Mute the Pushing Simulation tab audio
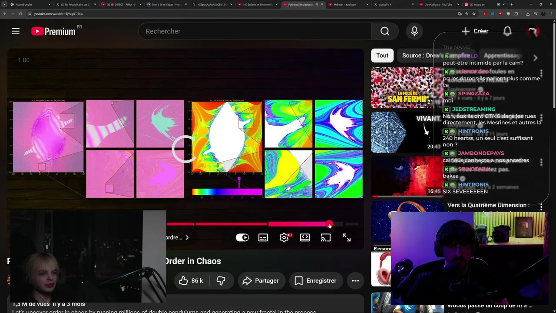The image size is (556, 313). coord(317,4)
